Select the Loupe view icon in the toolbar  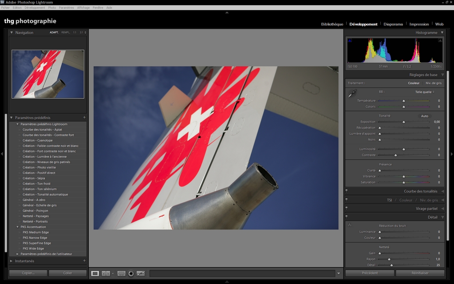point(95,273)
